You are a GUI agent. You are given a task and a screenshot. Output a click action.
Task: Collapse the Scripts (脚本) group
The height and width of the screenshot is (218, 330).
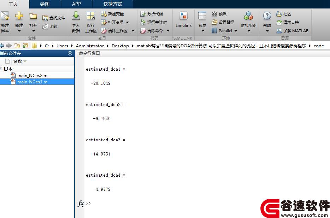1,69
